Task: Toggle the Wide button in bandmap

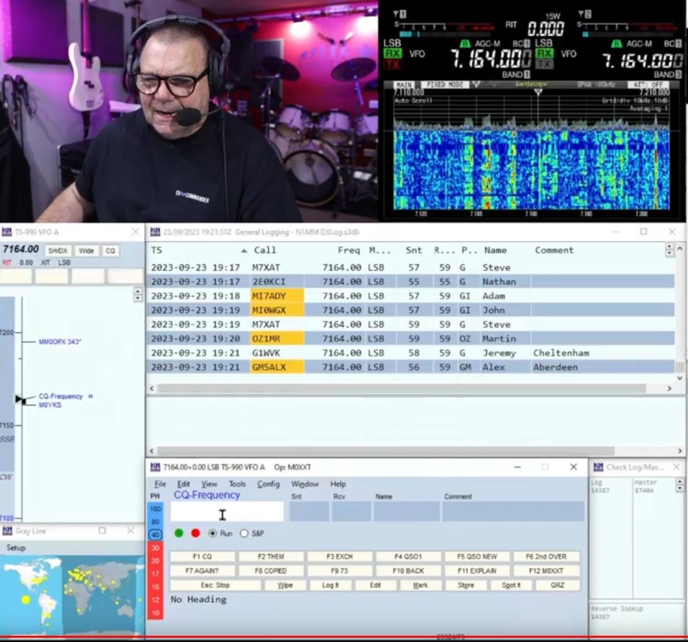Action: [86, 250]
